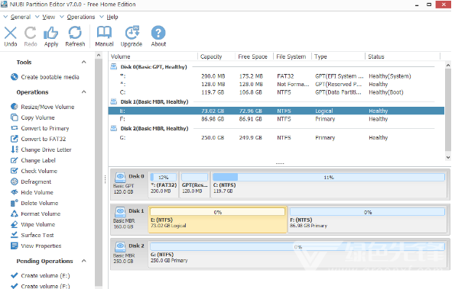Collapse the Tools section chevron

84,63
